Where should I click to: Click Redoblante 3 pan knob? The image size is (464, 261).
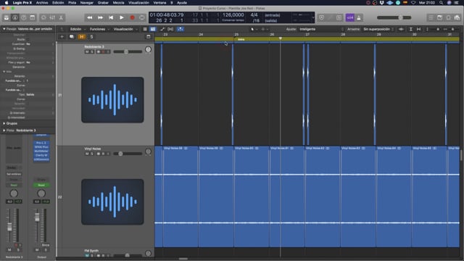point(148,50)
